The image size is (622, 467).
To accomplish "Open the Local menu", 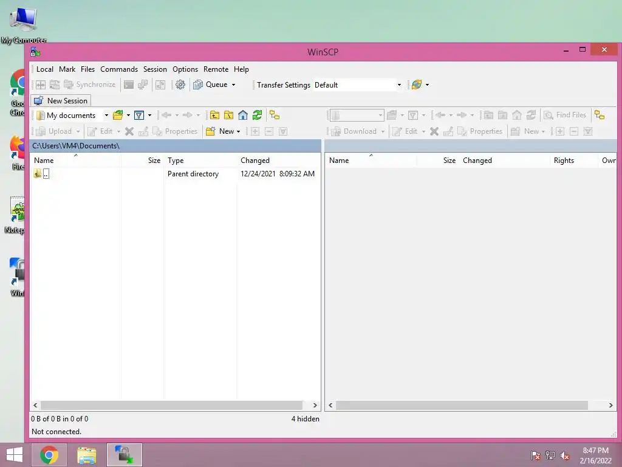I will (45, 69).
